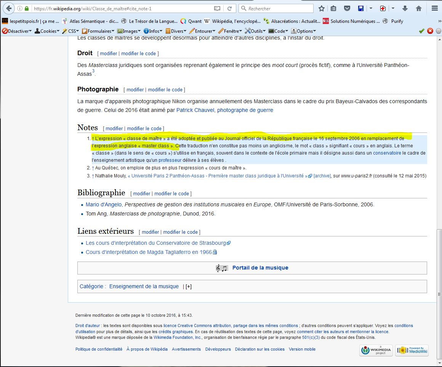Screen dimensions: 442x367
Task: Open the Outils toolbar menu
Action: pos(255,31)
